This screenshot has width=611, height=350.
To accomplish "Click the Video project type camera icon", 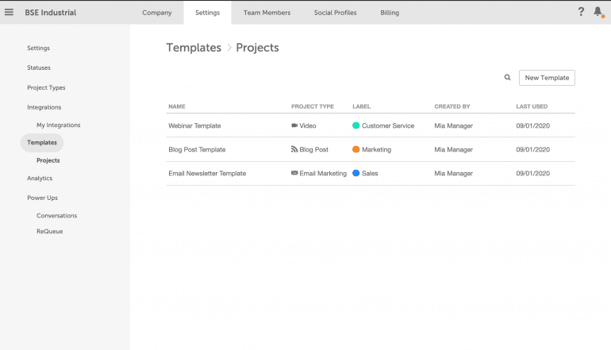I will [294, 125].
